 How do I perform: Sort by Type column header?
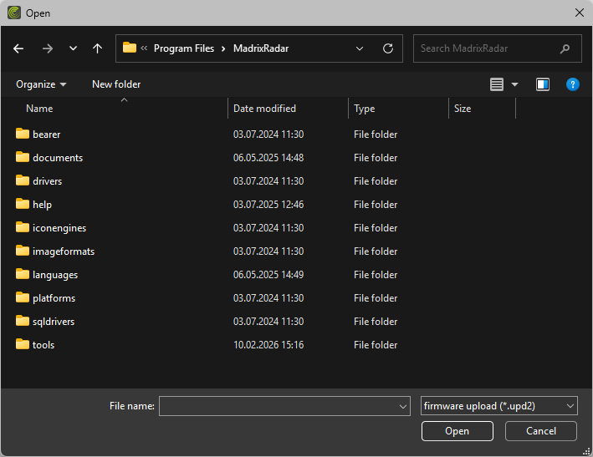point(364,109)
